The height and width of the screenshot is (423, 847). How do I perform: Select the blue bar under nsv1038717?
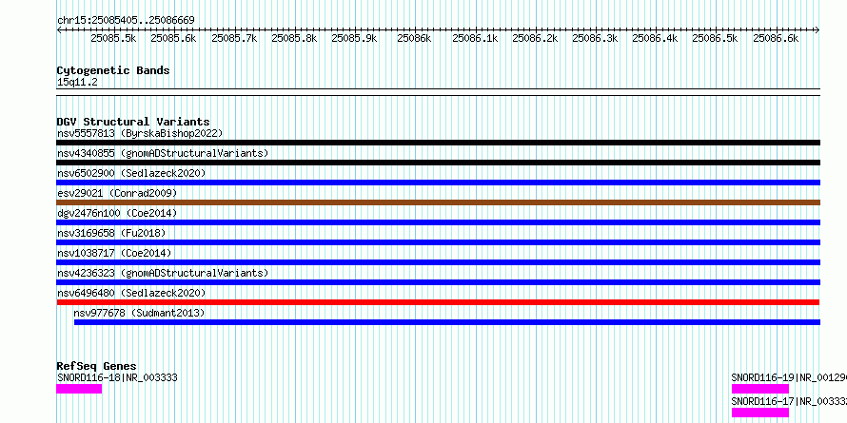tap(438, 262)
